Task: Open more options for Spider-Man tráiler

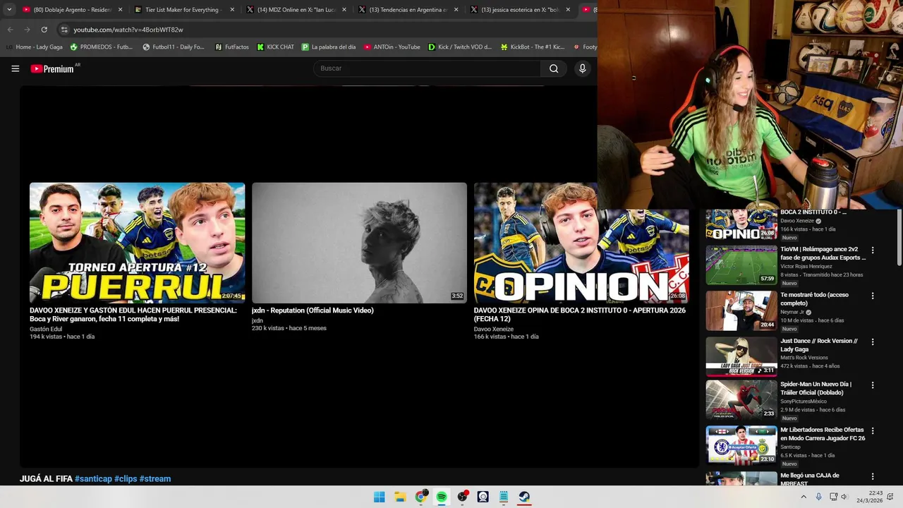Action: pyautogui.click(x=873, y=385)
